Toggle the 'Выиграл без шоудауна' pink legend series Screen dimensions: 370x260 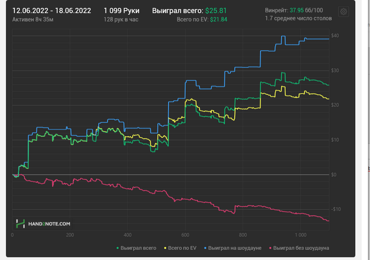[299, 248]
